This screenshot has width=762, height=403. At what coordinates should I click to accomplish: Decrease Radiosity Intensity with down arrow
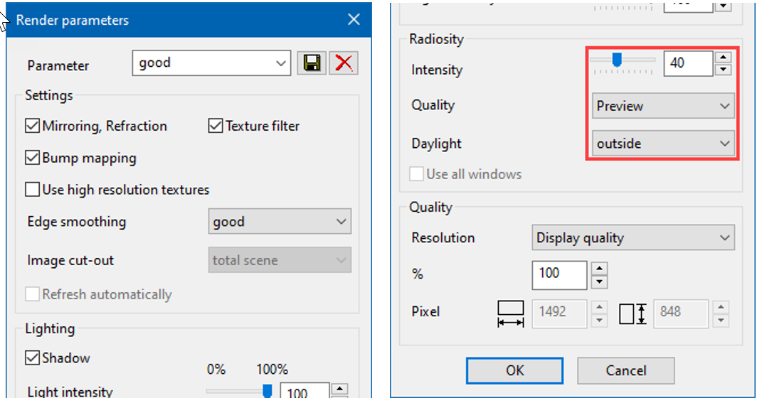[723, 70]
